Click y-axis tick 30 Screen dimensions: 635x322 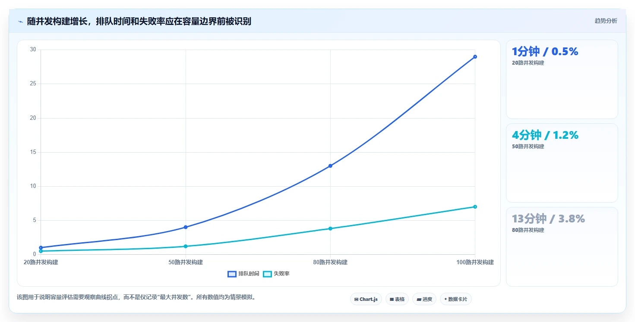(x=33, y=50)
